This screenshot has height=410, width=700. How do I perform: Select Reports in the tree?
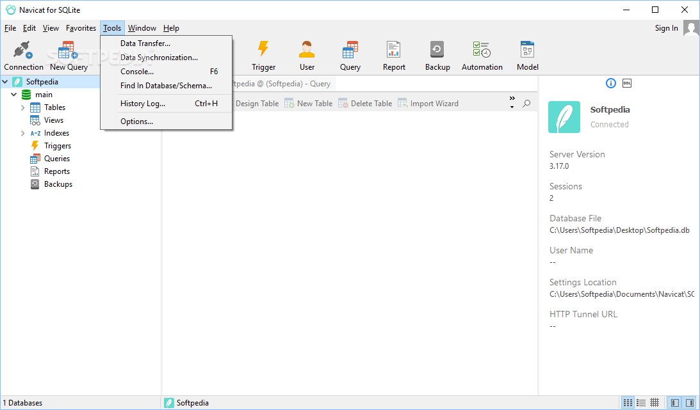[x=57, y=171]
